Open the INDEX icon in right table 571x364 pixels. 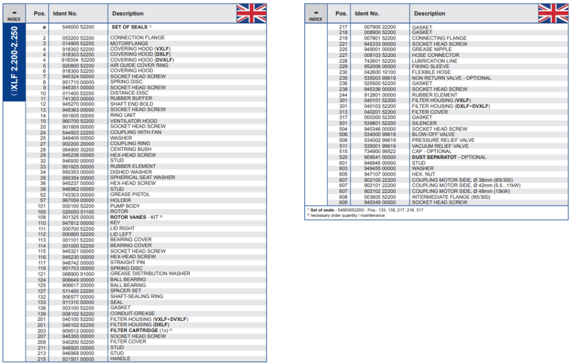[x=316, y=14]
